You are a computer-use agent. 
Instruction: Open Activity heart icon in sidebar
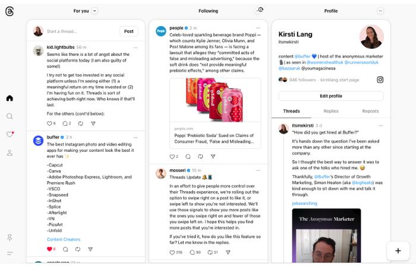click(10, 135)
